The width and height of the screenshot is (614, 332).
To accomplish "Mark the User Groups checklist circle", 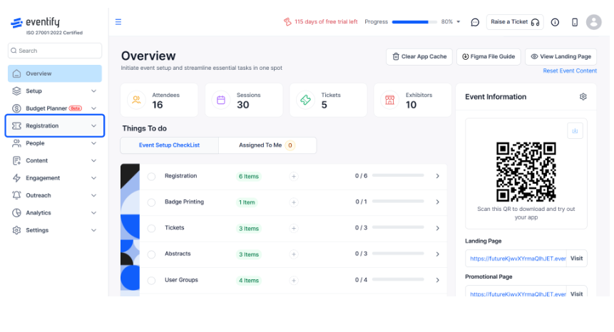I will 151,281.
